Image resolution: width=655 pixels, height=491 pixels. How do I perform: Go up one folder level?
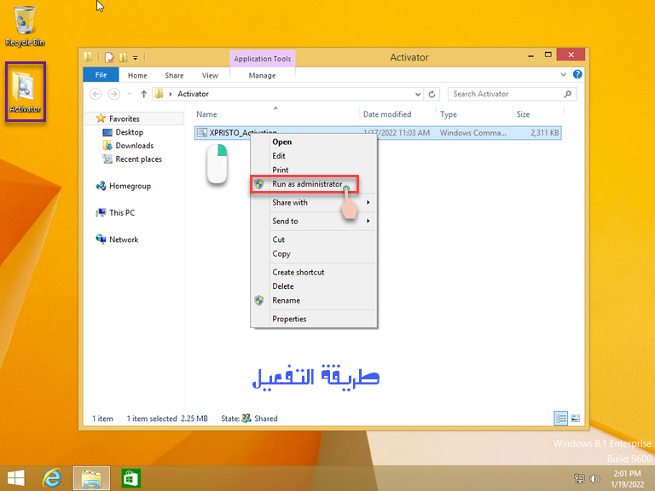[x=143, y=94]
